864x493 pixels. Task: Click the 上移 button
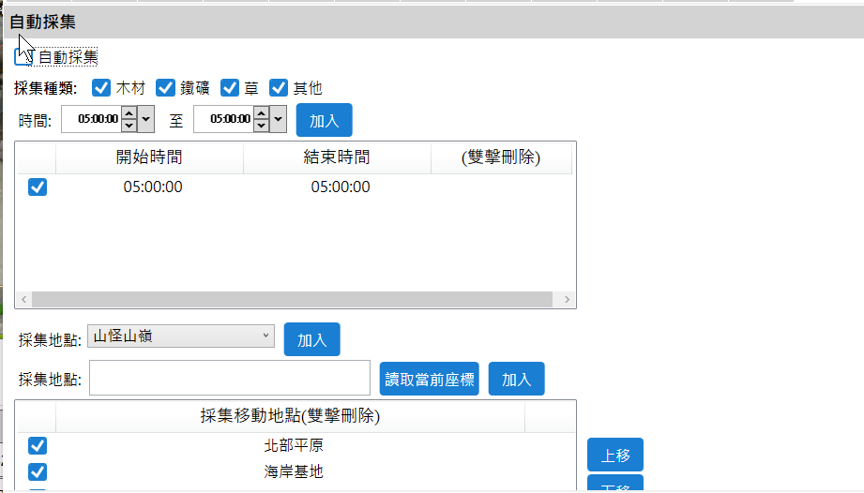[x=614, y=456]
